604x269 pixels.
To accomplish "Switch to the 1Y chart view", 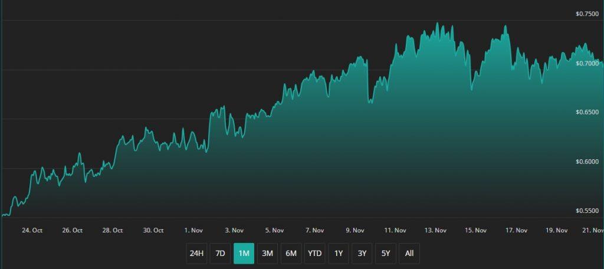I will click(339, 254).
